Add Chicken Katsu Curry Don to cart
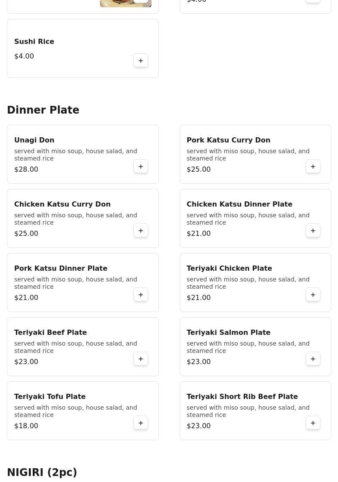Image resolution: width=338 pixels, height=482 pixels. pos(141,231)
